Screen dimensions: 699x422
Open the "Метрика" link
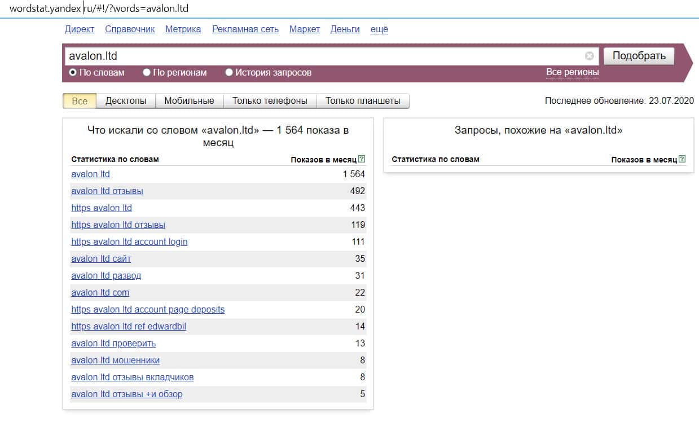click(183, 29)
